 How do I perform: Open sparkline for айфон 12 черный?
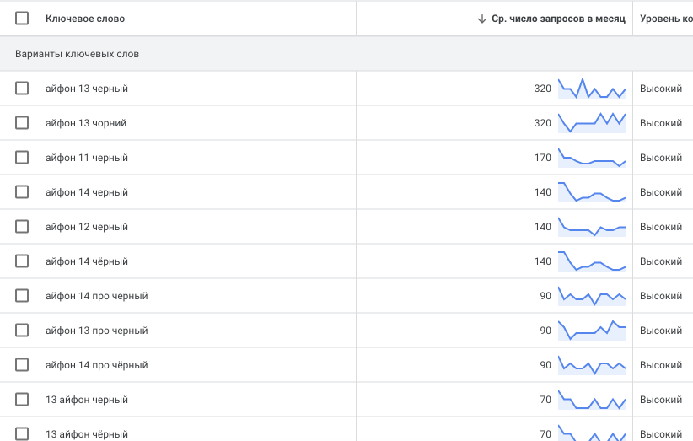[592, 227]
